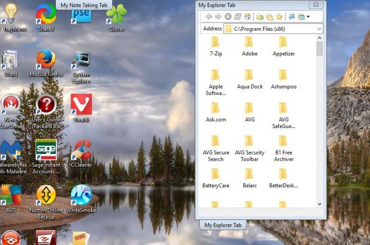Open the Views dropdown arrow
This screenshot has width=370, height=245.
point(308,17)
